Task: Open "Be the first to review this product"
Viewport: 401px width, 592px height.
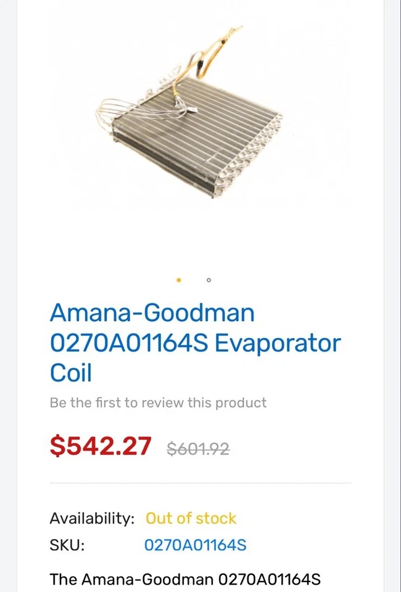Action: (x=158, y=403)
